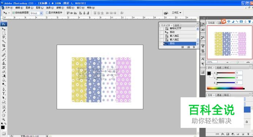Viewport: 253px width, 137px height.
Task: Expand the collapsed dock panels arrow
Action: pyautogui.click(x=204, y=18)
